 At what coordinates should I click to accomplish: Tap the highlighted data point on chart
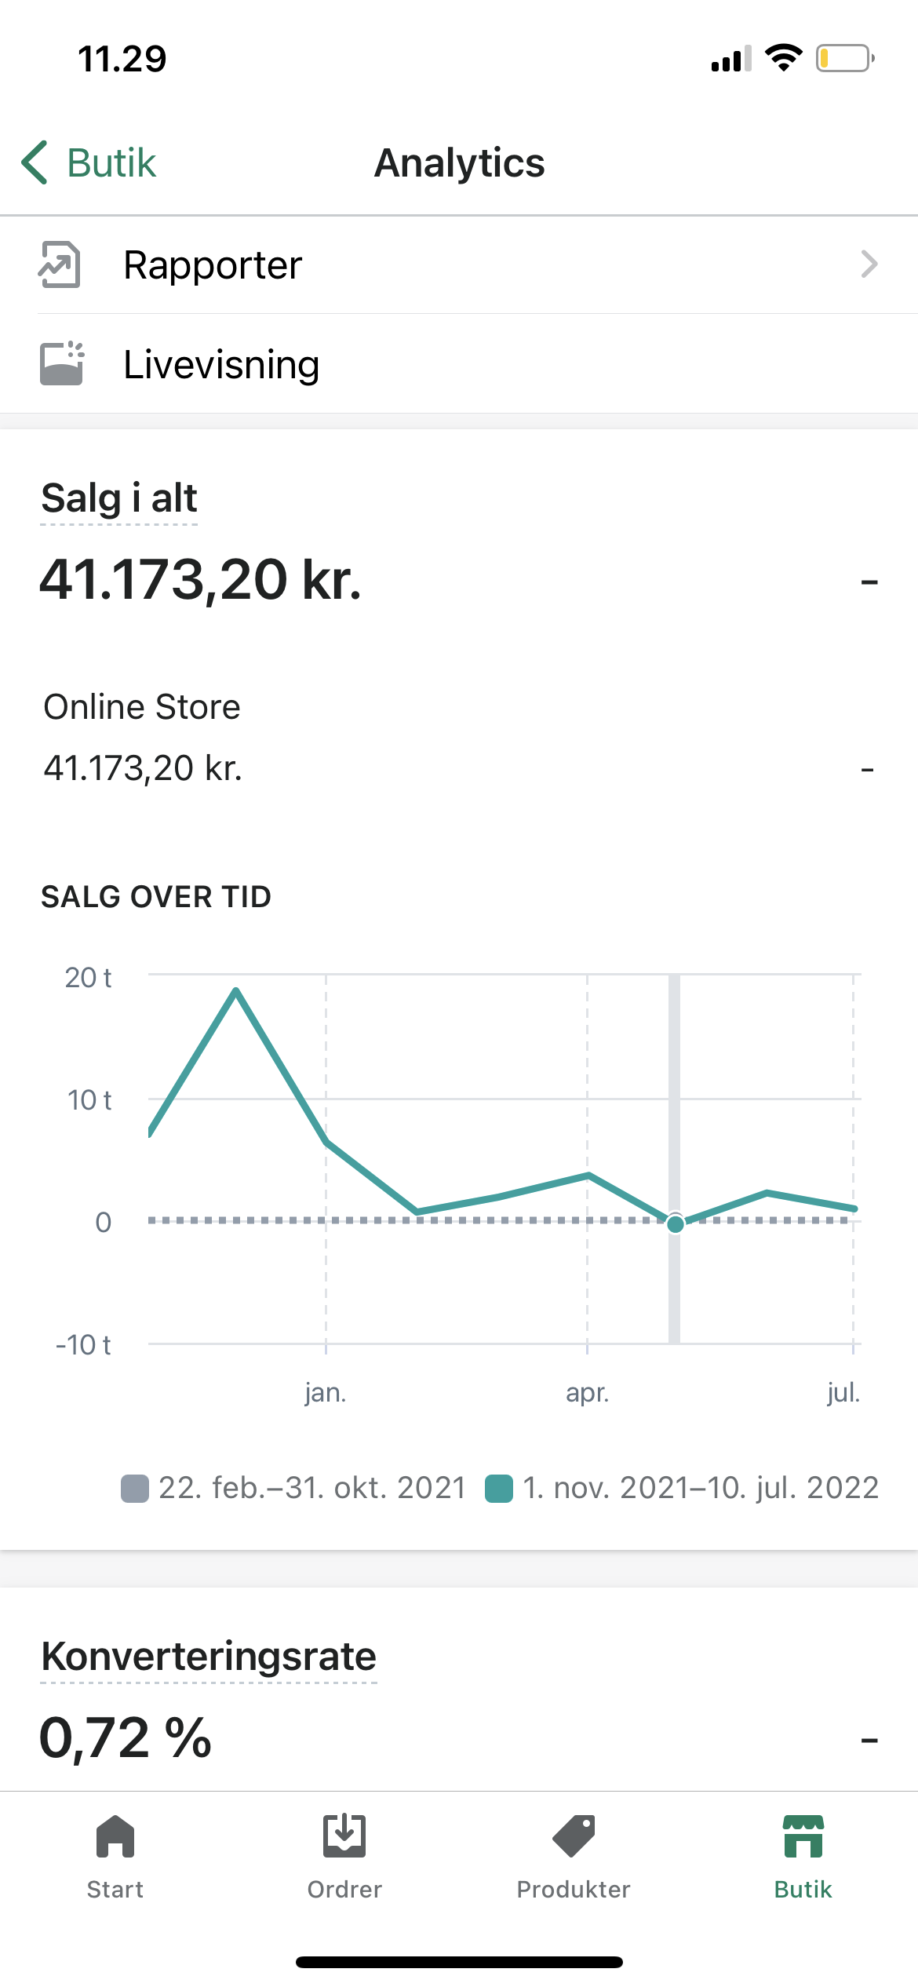point(675,1223)
